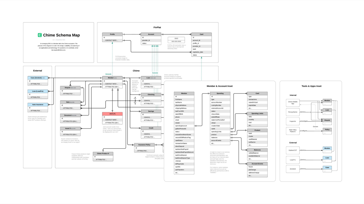Image resolution: width=364 pixels, height=204 pixels.
Task: Select the Card entity in FinPlat
Action: click(x=202, y=34)
